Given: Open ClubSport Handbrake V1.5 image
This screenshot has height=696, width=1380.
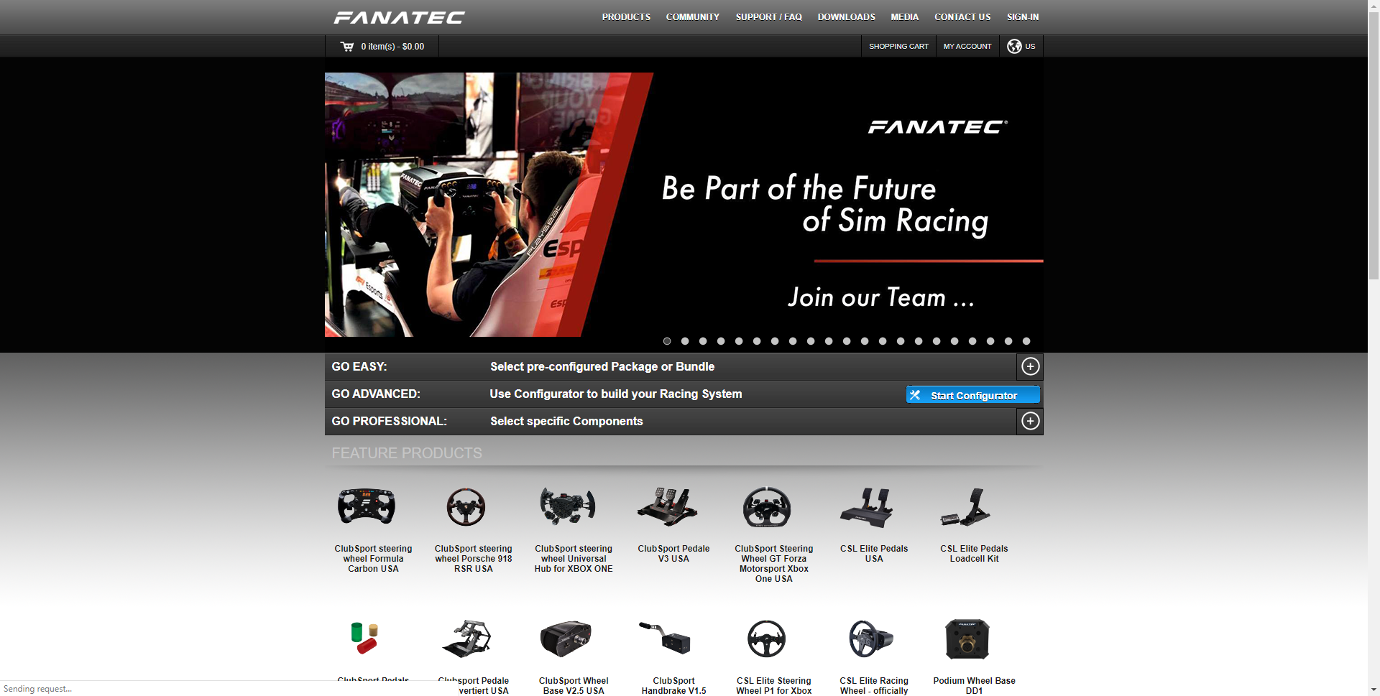Looking at the screenshot, I should point(665,638).
